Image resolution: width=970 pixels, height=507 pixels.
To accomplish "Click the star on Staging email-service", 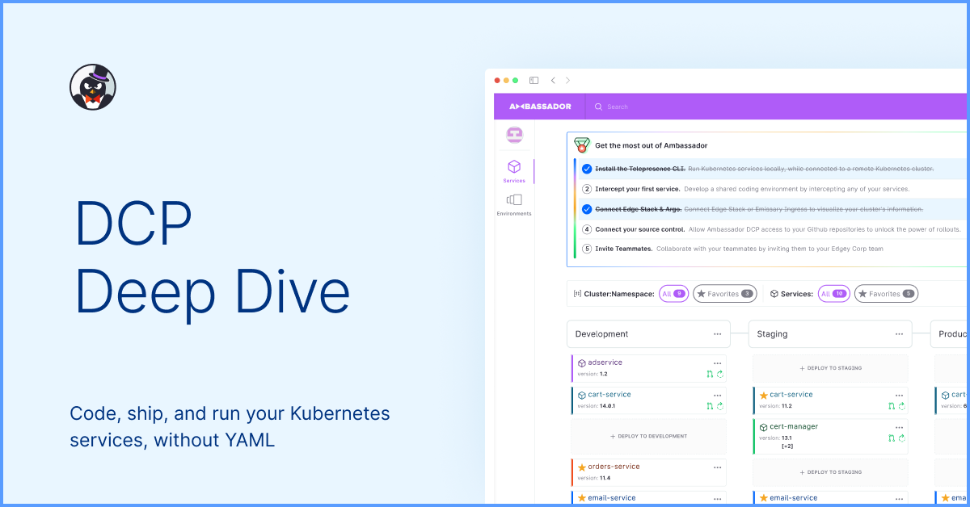I will click(x=763, y=498).
